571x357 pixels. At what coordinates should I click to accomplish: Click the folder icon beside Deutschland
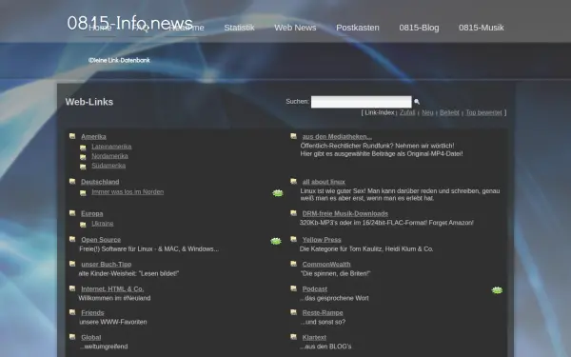pos(72,182)
